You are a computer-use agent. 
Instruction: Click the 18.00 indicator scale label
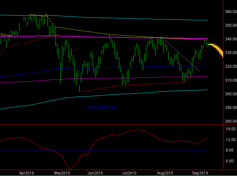point(229,129)
